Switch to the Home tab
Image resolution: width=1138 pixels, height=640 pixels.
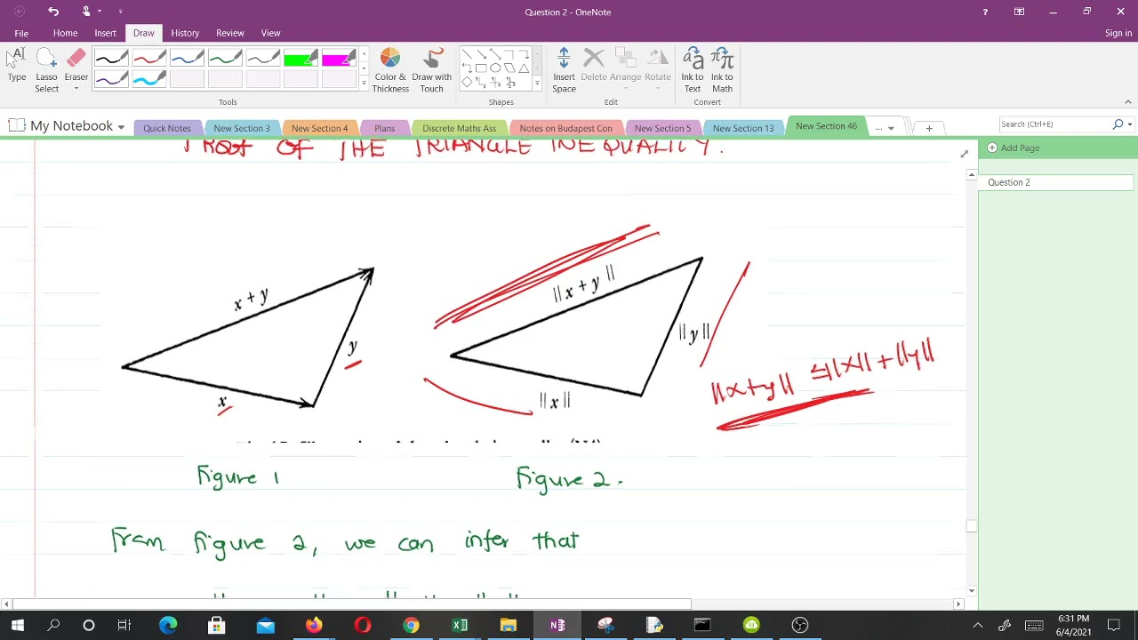(x=65, y=33)
